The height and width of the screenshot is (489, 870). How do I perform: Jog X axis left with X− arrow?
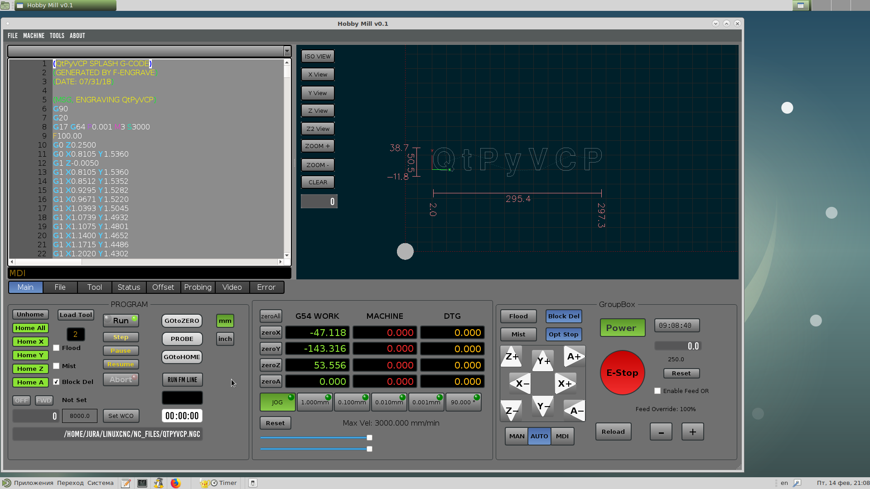click(521, 384)
